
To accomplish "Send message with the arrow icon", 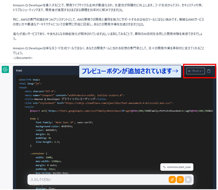I will pyautogui.click(x=188, y=180).
